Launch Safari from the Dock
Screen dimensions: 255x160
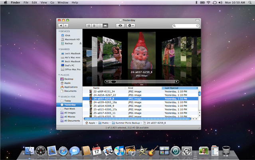(63, 151)
